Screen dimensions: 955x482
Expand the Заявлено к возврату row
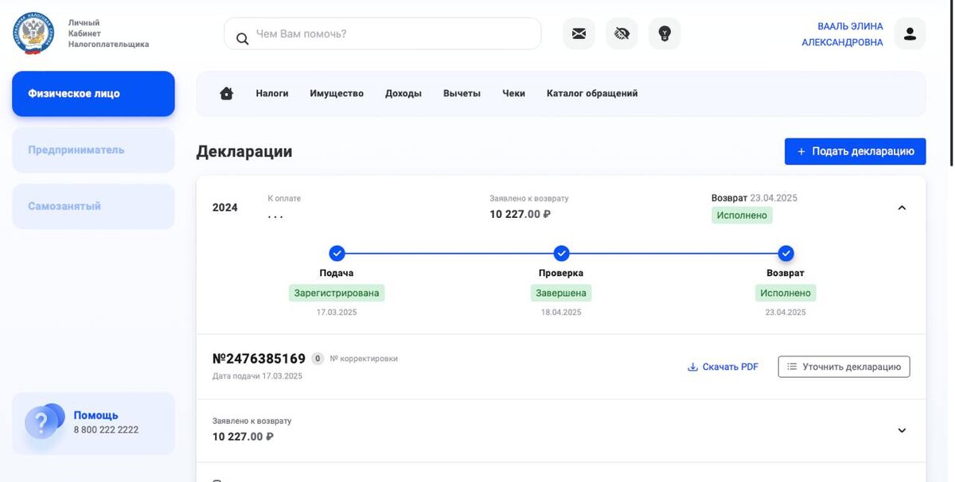coord(902,430)
